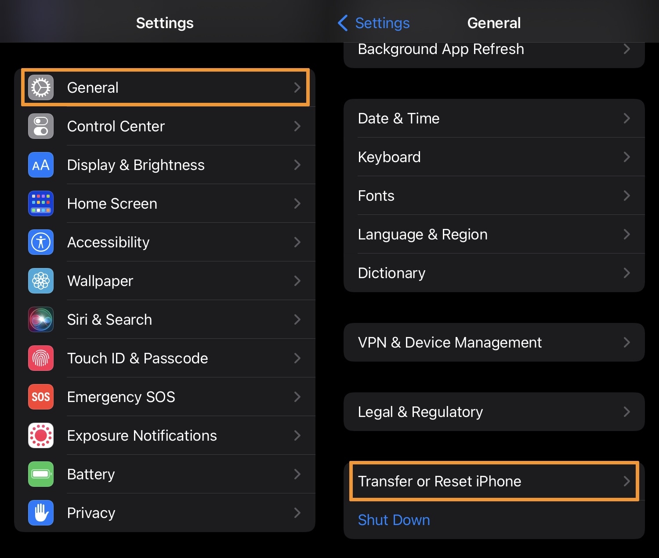Click chevron on Accessibility row

[x=297, y=242]
